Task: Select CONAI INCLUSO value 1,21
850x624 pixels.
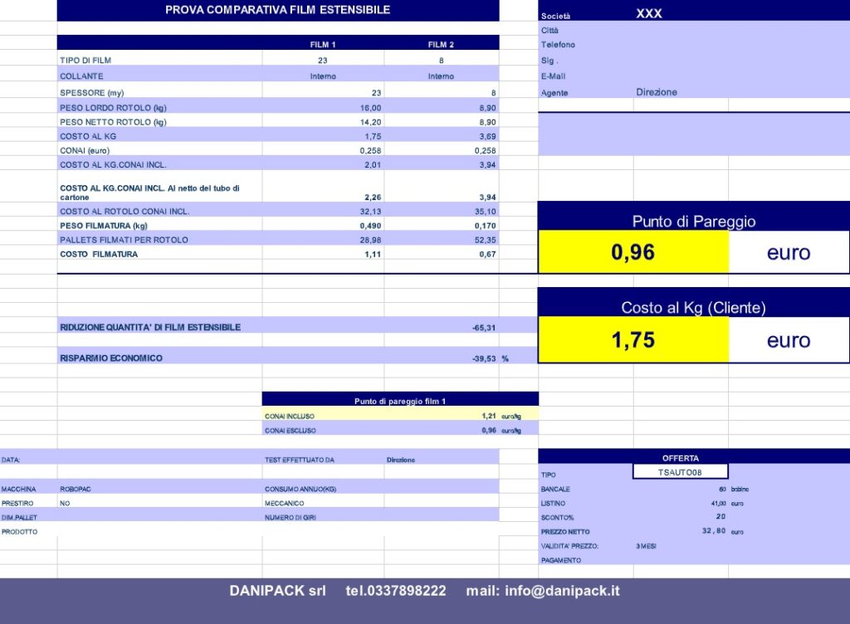Action: 488,414
